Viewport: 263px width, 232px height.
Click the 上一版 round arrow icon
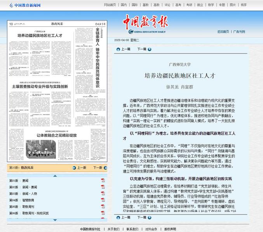click(x=74, y=168)
